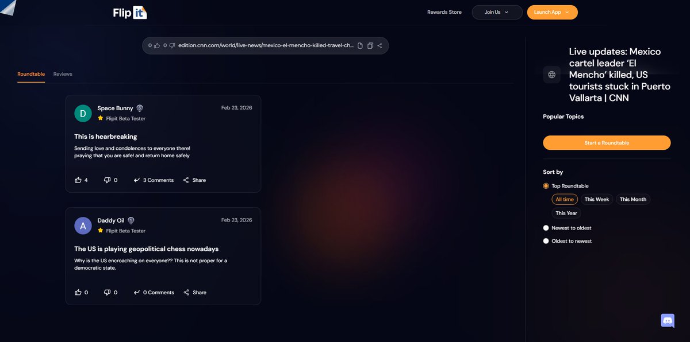Choose the All time filter chip

click(565, 200)
